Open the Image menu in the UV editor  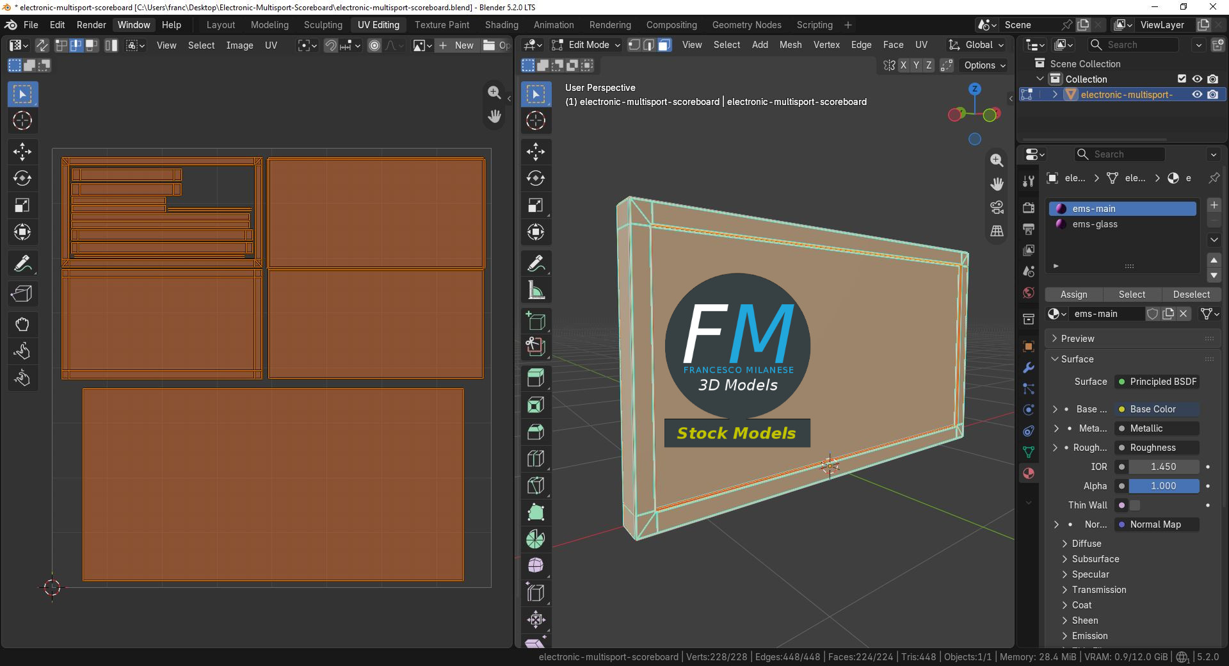(x=239, y=45)
